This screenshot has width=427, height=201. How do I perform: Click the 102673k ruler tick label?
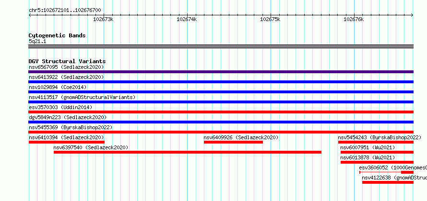(x=103, y=19)
